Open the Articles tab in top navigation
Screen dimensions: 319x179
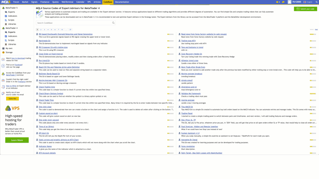point(97,2)
